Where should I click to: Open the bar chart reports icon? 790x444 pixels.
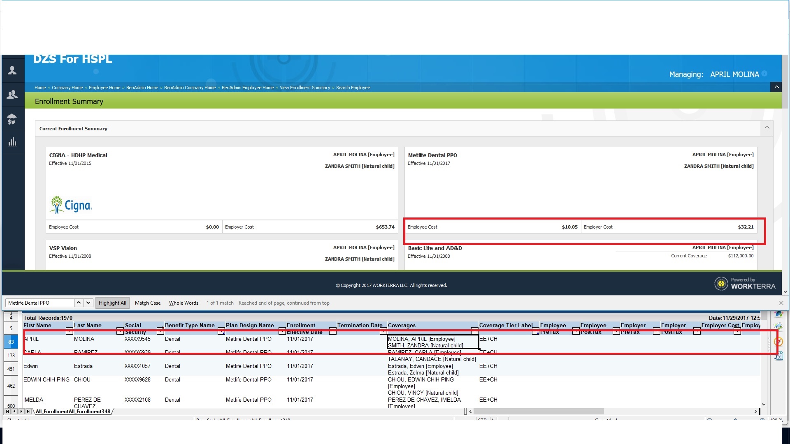click(12, 142)
